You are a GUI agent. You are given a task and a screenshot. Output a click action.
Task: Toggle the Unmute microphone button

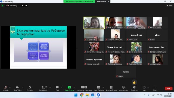coord(6,88)
